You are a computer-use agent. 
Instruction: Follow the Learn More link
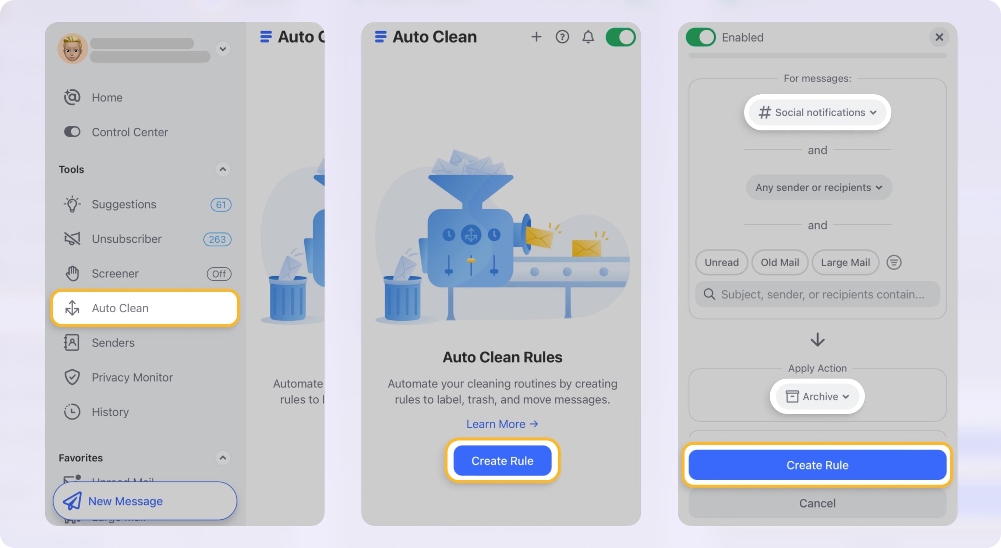point(502,424)
